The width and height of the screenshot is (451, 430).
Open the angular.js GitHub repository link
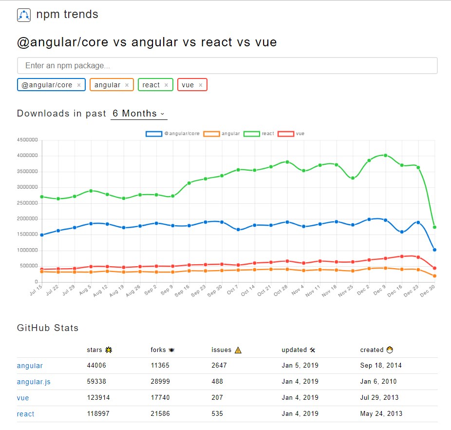34,382
